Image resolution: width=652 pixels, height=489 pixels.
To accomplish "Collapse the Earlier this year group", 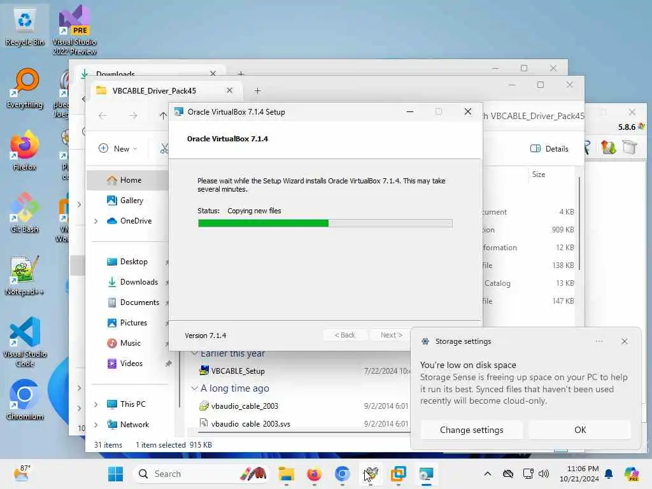I will [194, 353].
